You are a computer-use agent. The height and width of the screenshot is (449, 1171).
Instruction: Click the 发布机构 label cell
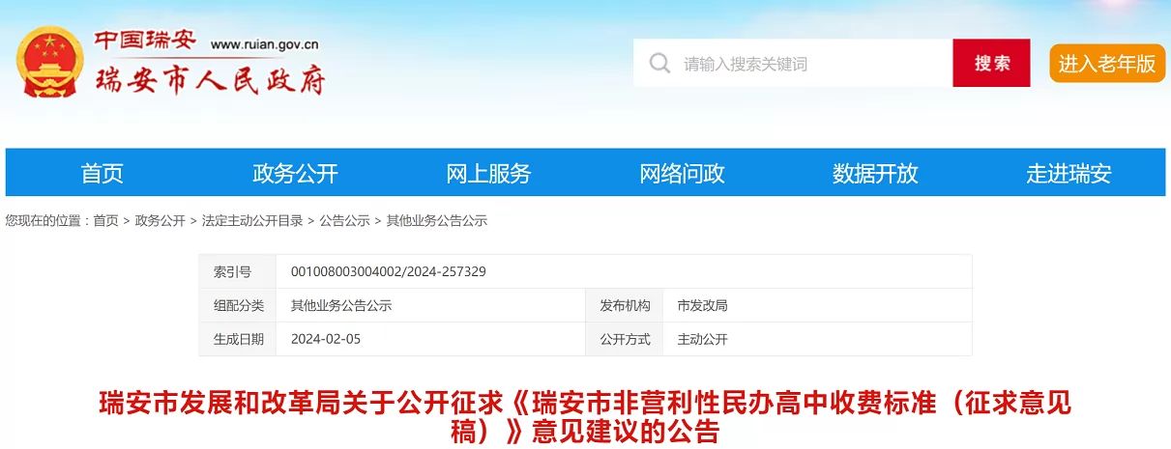coord(625,306)
